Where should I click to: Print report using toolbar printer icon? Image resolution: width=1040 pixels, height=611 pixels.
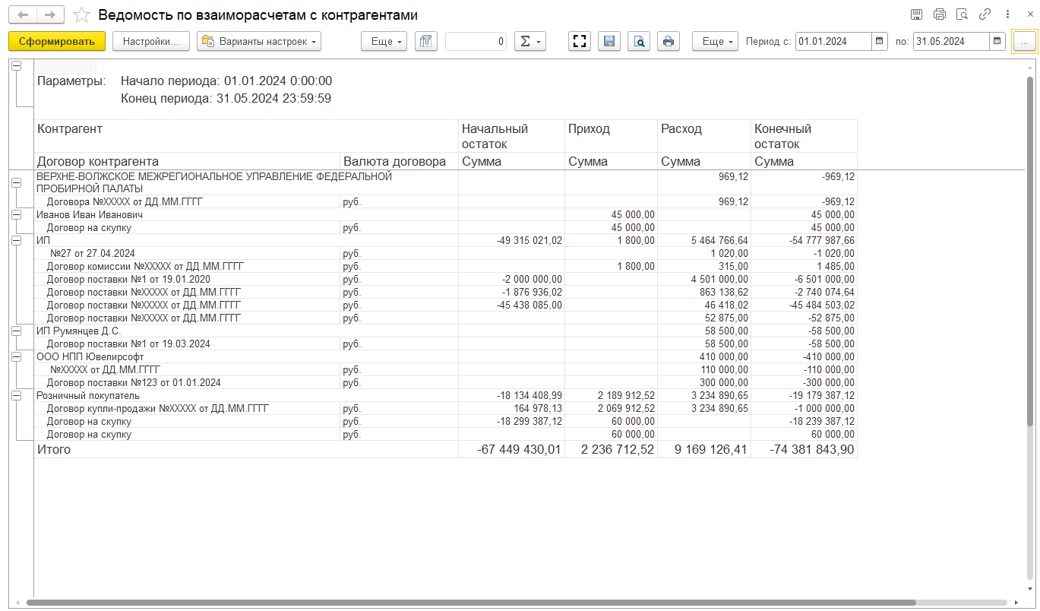(x=669, y=42)
